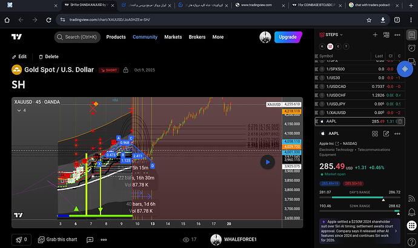Expand the chart indicator legend chevron

click(19, 110)
